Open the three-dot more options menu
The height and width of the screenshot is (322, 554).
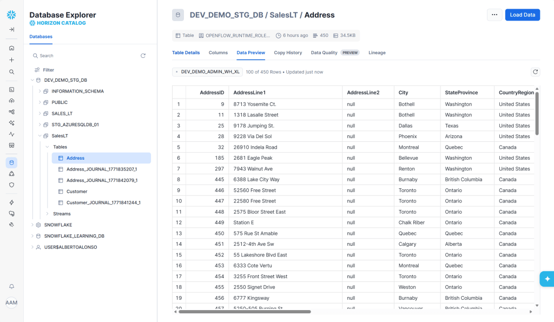[x=494, y=15]
